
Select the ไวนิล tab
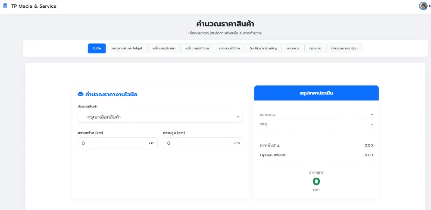point(97,49)
